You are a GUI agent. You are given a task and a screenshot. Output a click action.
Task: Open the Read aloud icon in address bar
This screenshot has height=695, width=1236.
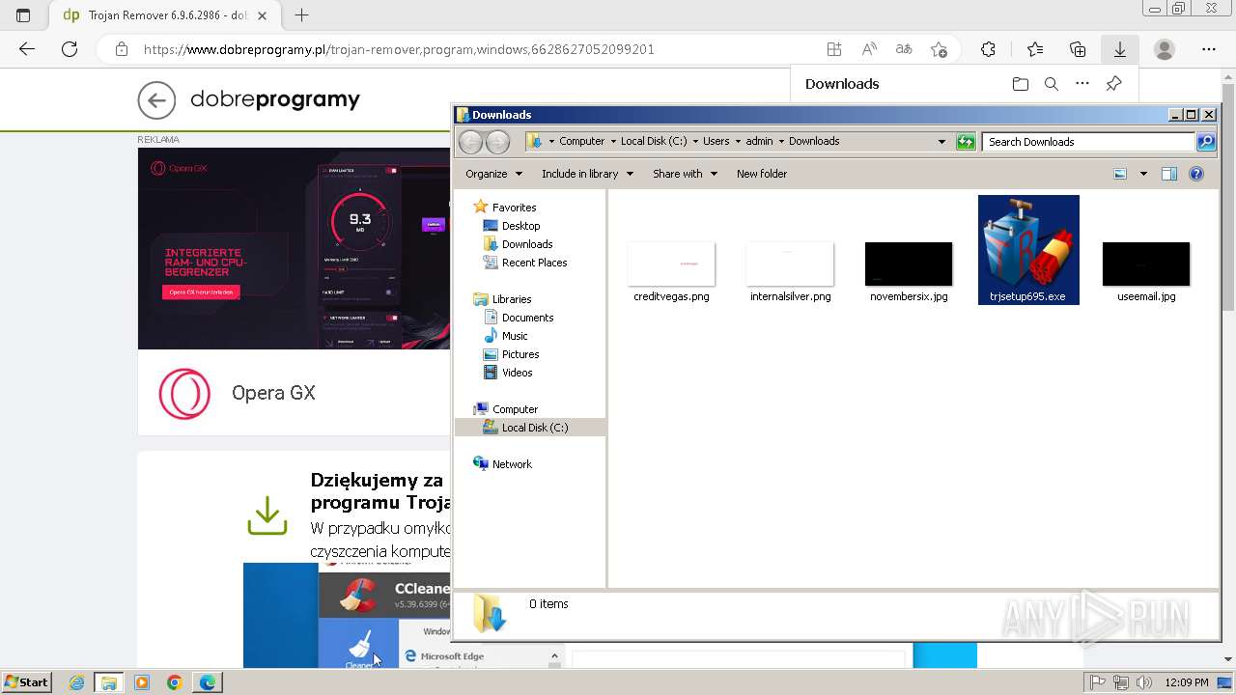point(869,49)
